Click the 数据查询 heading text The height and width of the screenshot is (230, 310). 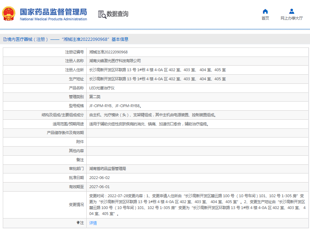click(117, 14)
